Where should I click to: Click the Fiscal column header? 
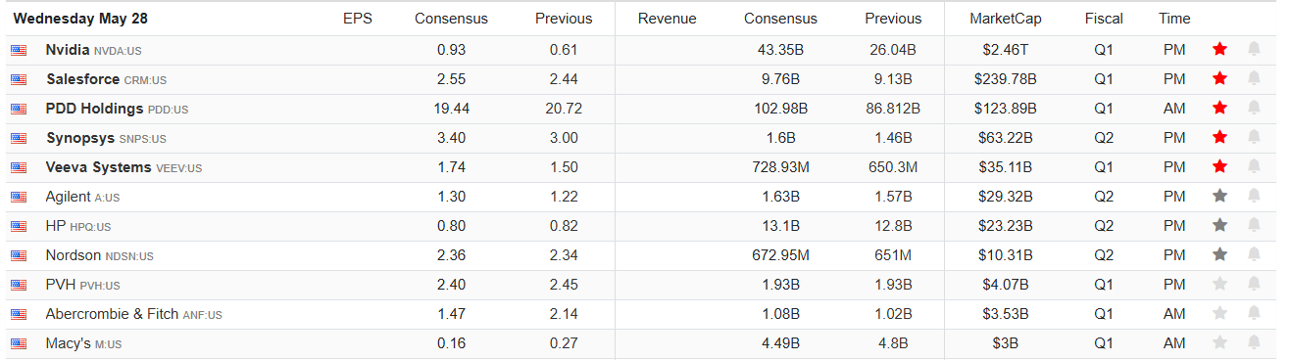click(1104, 19)
